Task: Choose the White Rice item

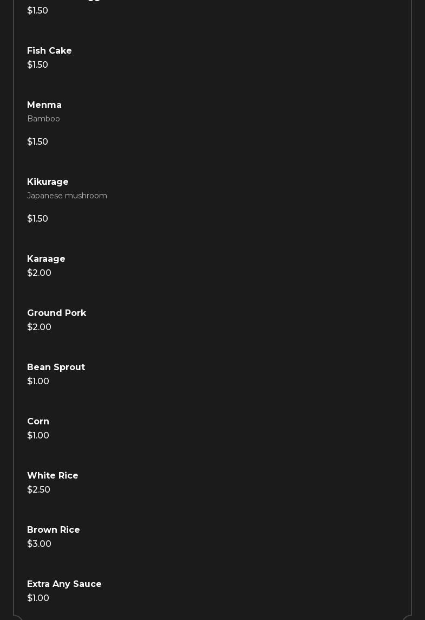Action: (53, 476)
